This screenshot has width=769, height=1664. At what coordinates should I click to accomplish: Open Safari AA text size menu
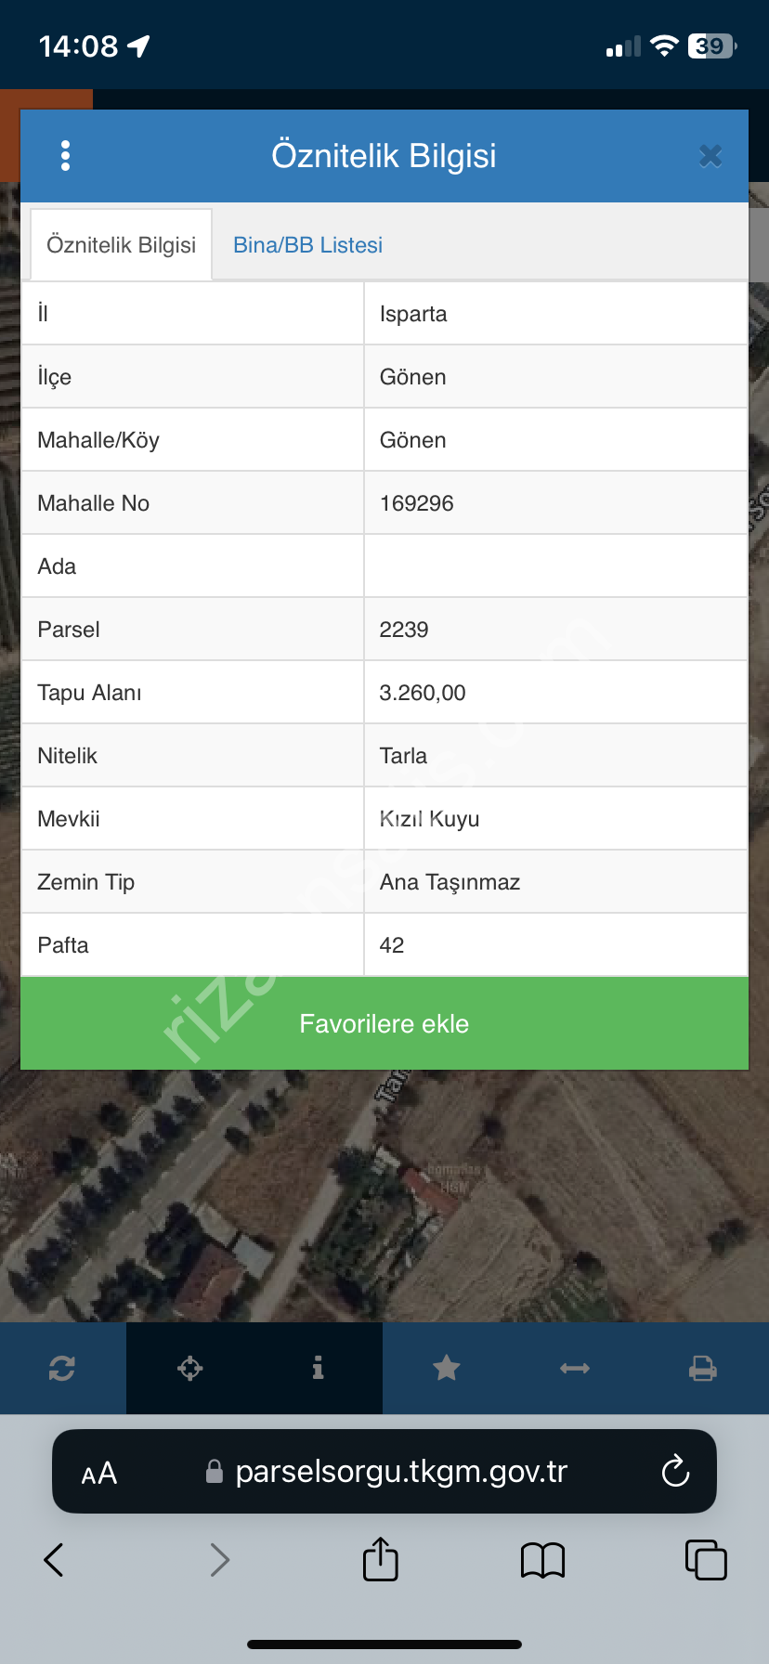pyautogui.click(x=99, y=1474)
